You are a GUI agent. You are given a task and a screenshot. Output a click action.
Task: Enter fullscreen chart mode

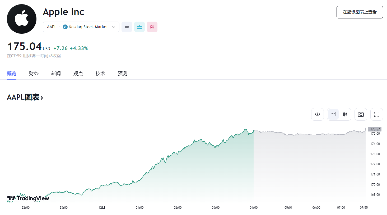(x=377, y=114)
